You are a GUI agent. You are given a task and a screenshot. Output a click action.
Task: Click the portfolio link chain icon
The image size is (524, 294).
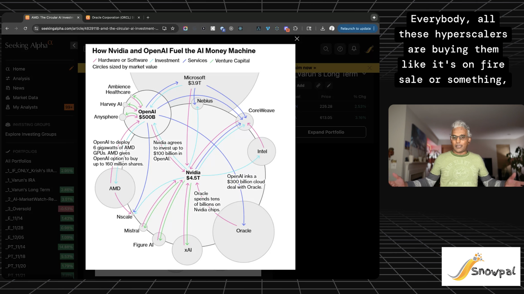tap(318, 86)
